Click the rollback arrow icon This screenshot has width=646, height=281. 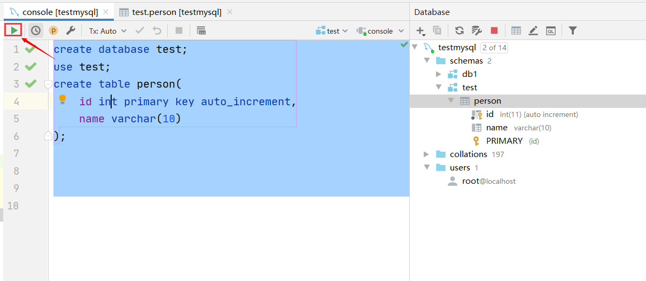[157, 30]
